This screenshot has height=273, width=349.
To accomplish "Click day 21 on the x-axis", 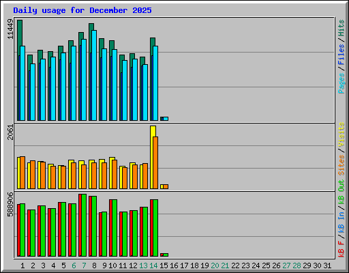I will pyautogui.click(x=225, y=265).
